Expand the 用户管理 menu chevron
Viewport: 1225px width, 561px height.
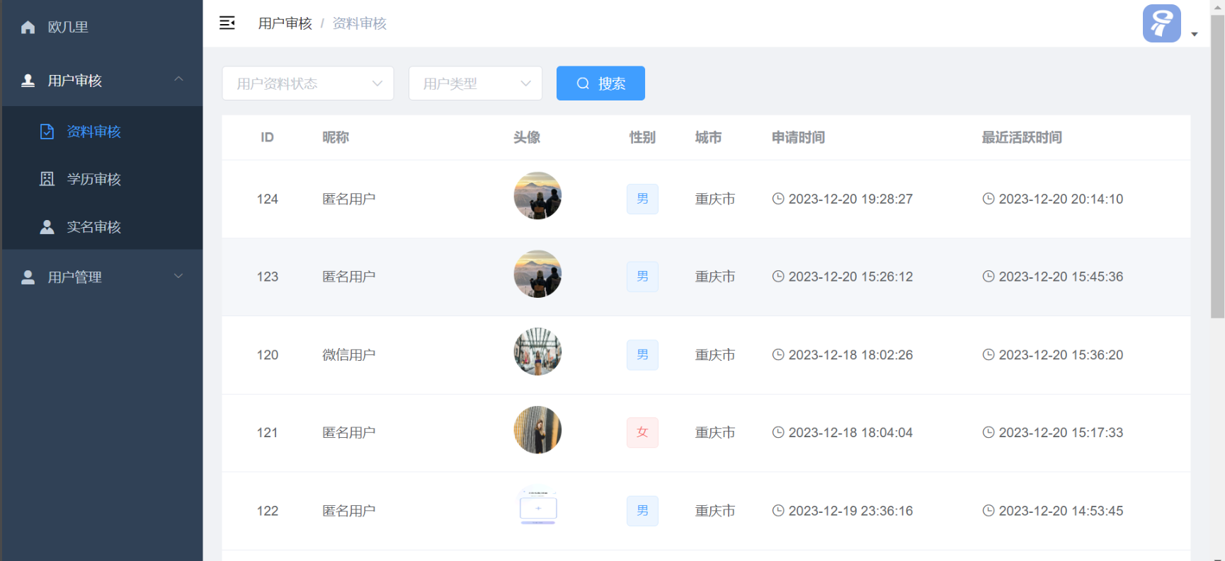178,276
